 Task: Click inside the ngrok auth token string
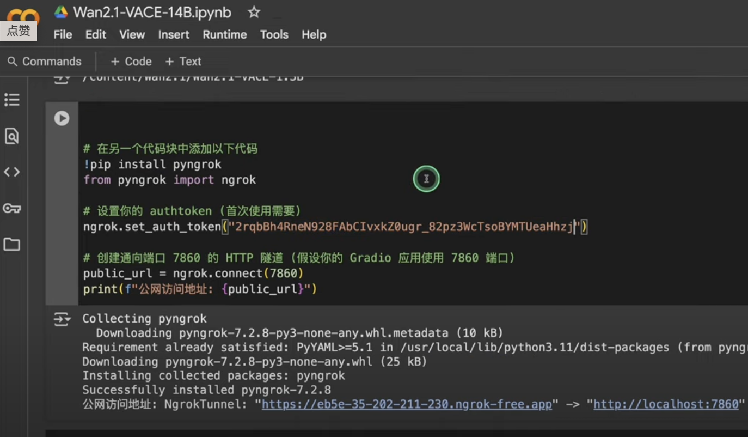(403, 227)
